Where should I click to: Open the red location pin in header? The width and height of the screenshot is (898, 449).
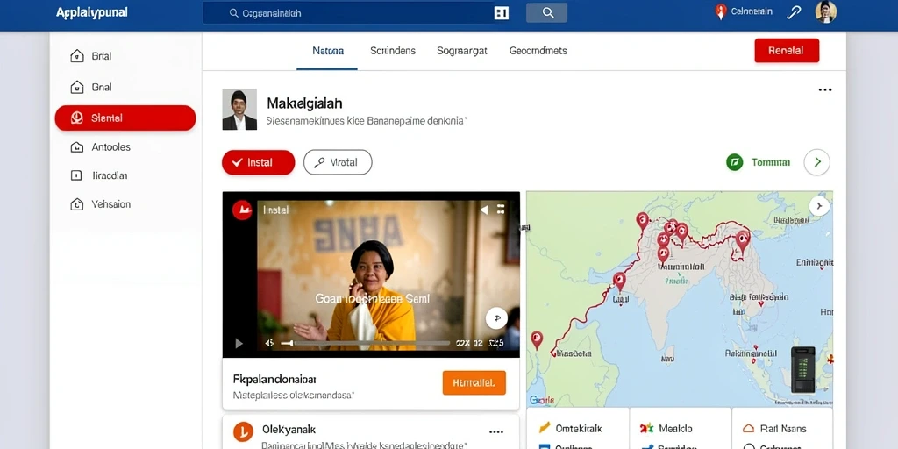721,12
